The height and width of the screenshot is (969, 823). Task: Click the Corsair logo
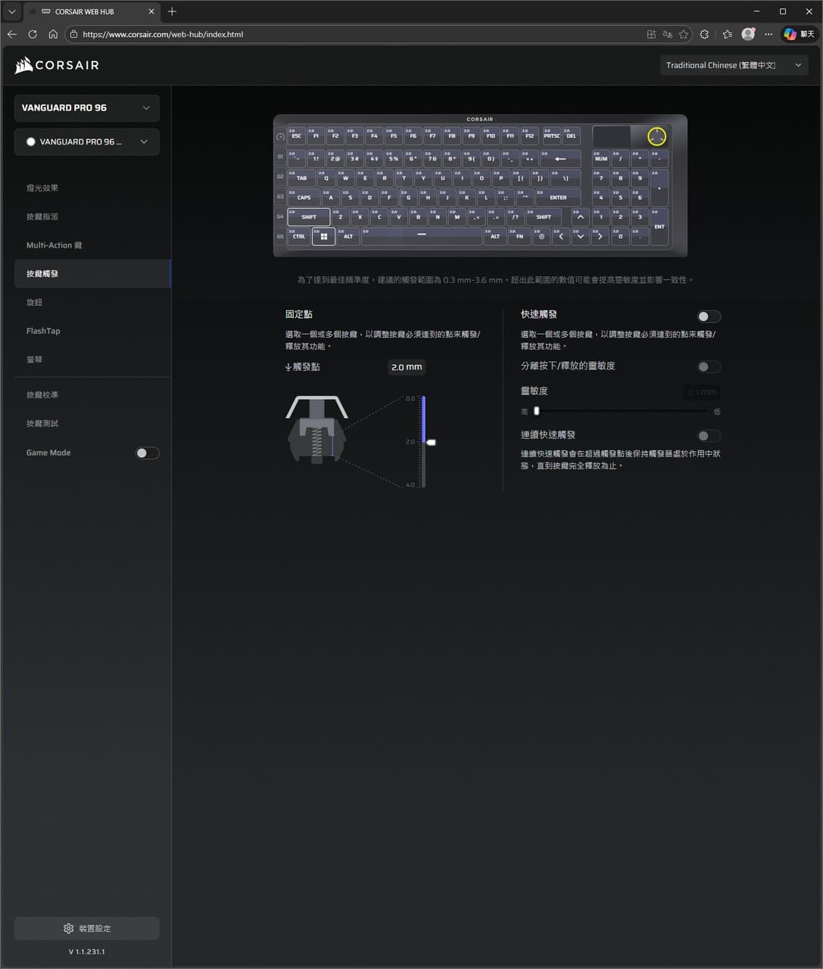[57, 66]
